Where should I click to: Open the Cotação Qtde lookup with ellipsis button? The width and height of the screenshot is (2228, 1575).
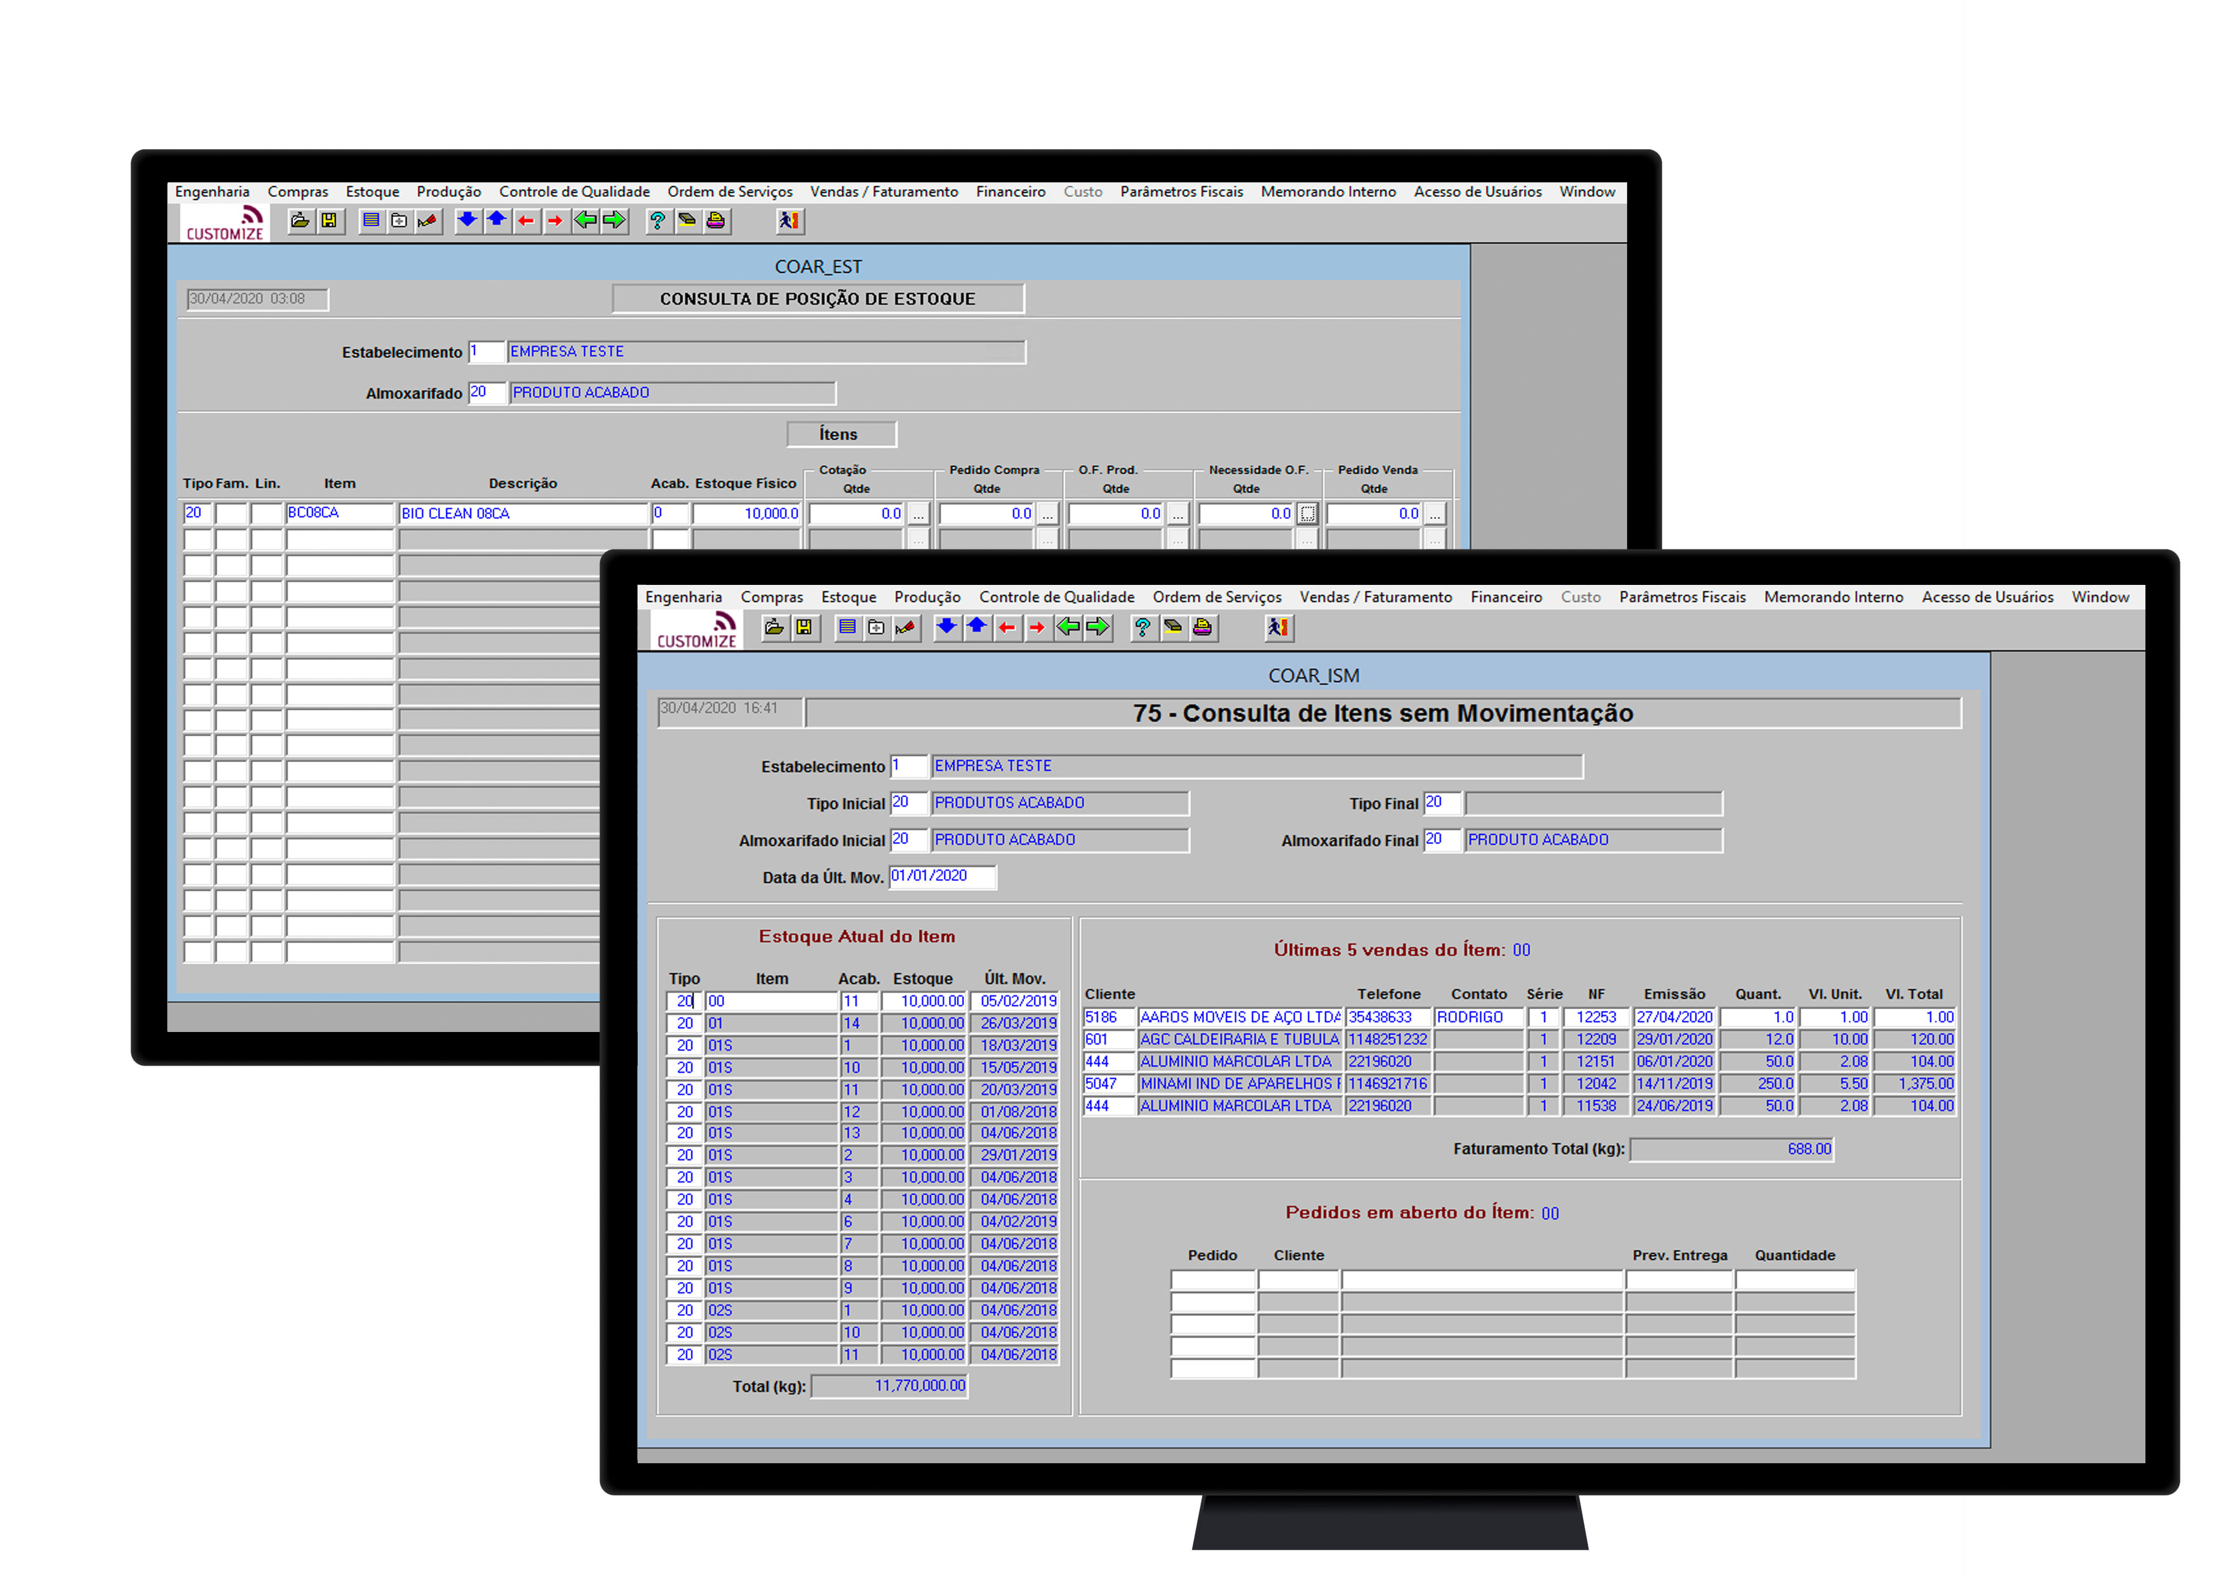point(919,513)
